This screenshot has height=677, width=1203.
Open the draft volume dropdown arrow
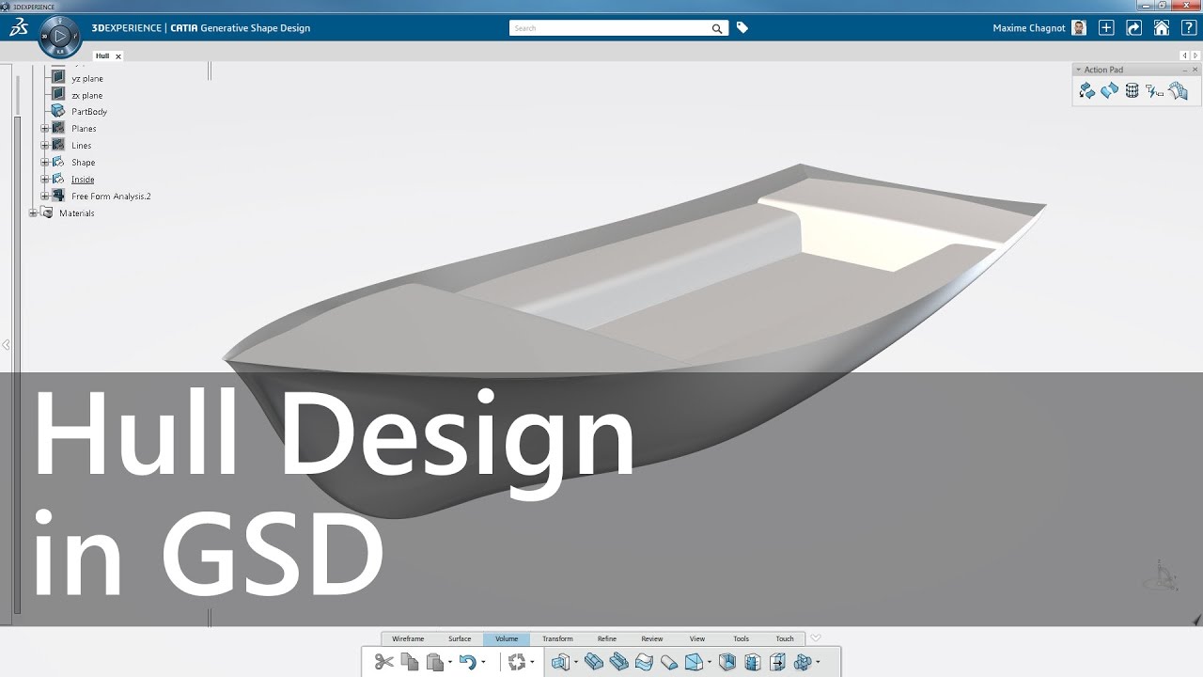pyautogui.click(x=710, y=662)
